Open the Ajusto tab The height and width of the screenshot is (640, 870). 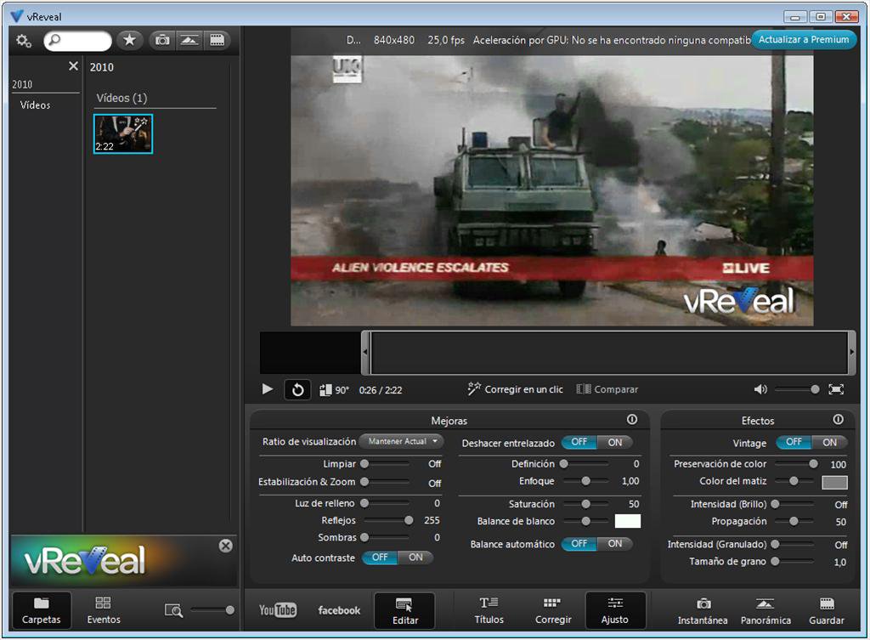[615, 610]
